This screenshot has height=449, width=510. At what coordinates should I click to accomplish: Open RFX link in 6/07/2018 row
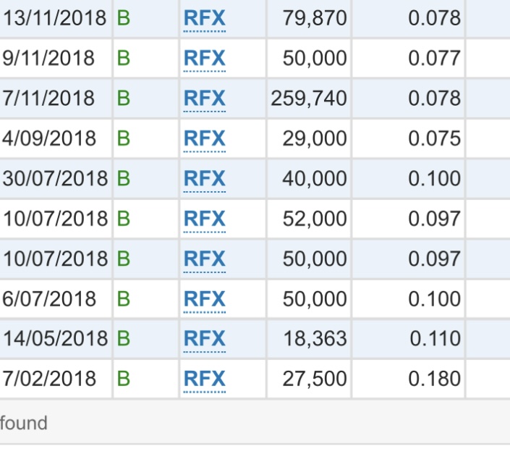[x=205, y=299]
